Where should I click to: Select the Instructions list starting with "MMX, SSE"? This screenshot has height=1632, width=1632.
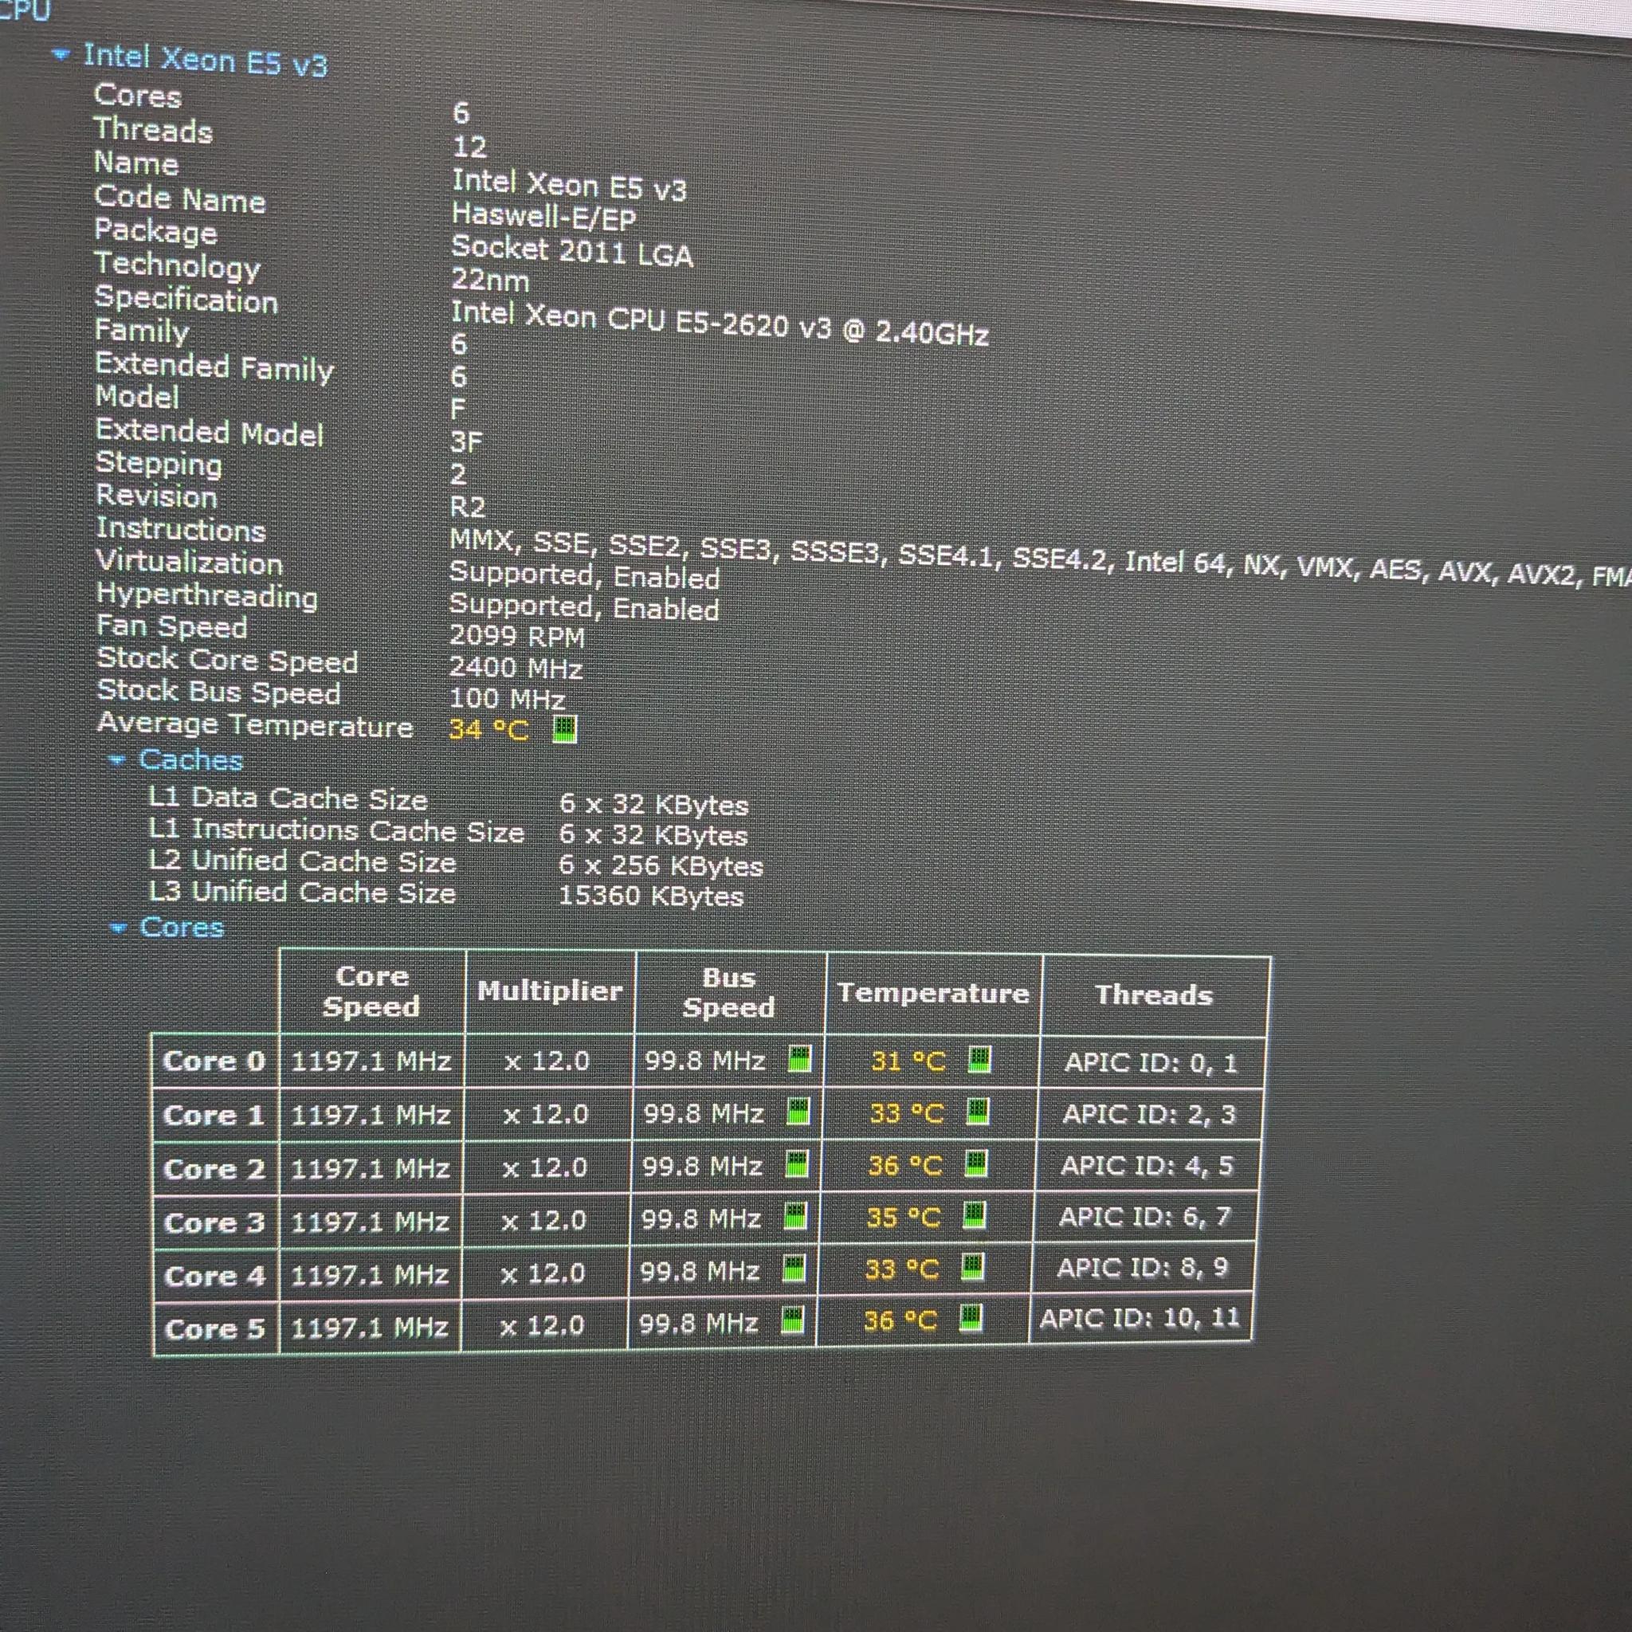(x=1040, y=559)
